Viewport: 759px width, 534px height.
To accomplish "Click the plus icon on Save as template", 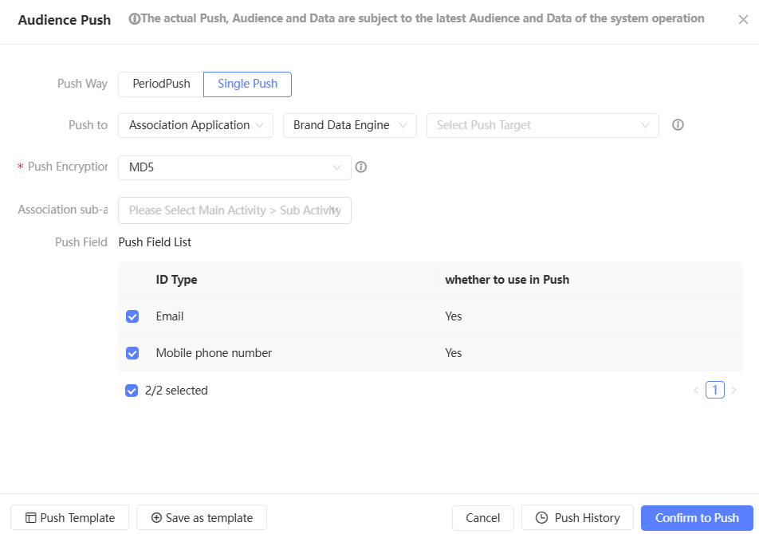I will coord(156,518).
